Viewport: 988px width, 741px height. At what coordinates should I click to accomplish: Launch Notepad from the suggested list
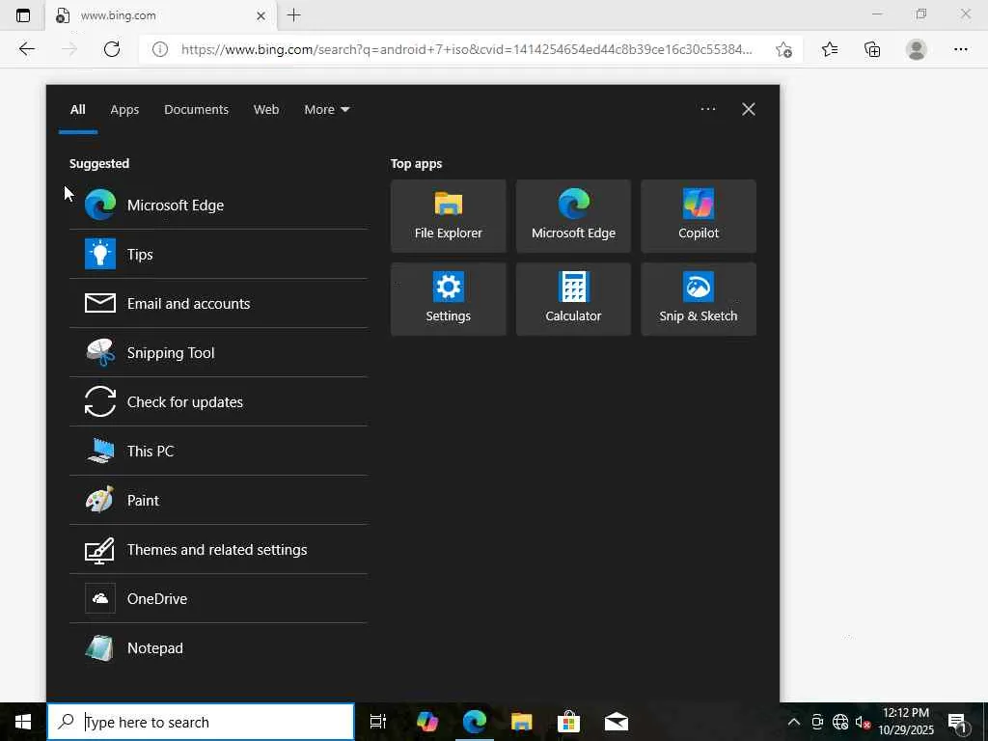[218, 647]
